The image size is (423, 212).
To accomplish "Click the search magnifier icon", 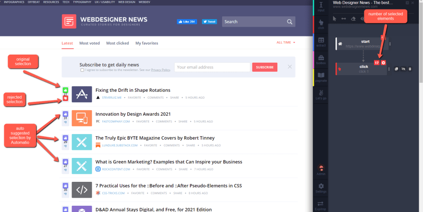I will tap(290, 22).
